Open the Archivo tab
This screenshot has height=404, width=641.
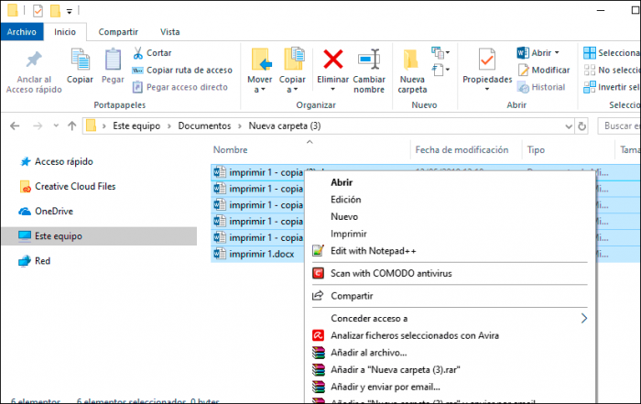pos(22,32)
